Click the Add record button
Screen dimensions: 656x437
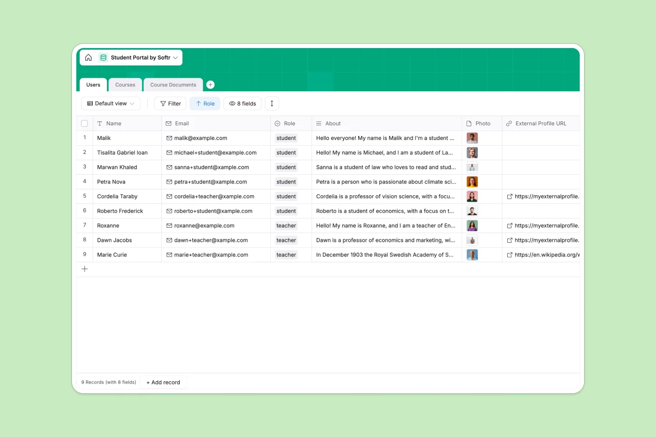coord(163,382)
